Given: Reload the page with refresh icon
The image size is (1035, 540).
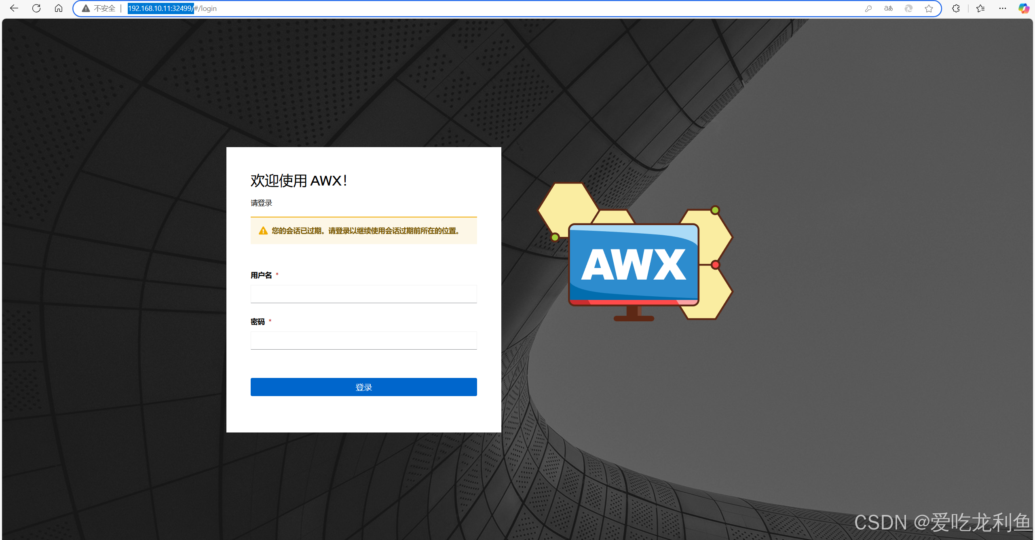Looking at the screenshot, I should click(x=36, y=8).
